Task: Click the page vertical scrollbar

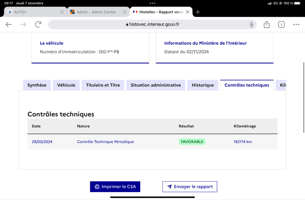Action: click(303, 98)
